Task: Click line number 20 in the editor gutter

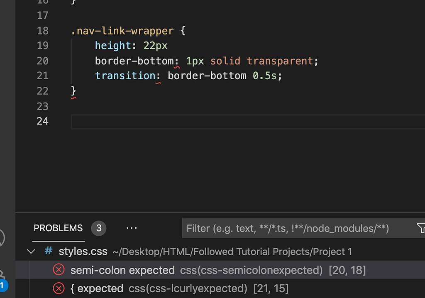Action: pyautogui.click(x=42, y=61)
